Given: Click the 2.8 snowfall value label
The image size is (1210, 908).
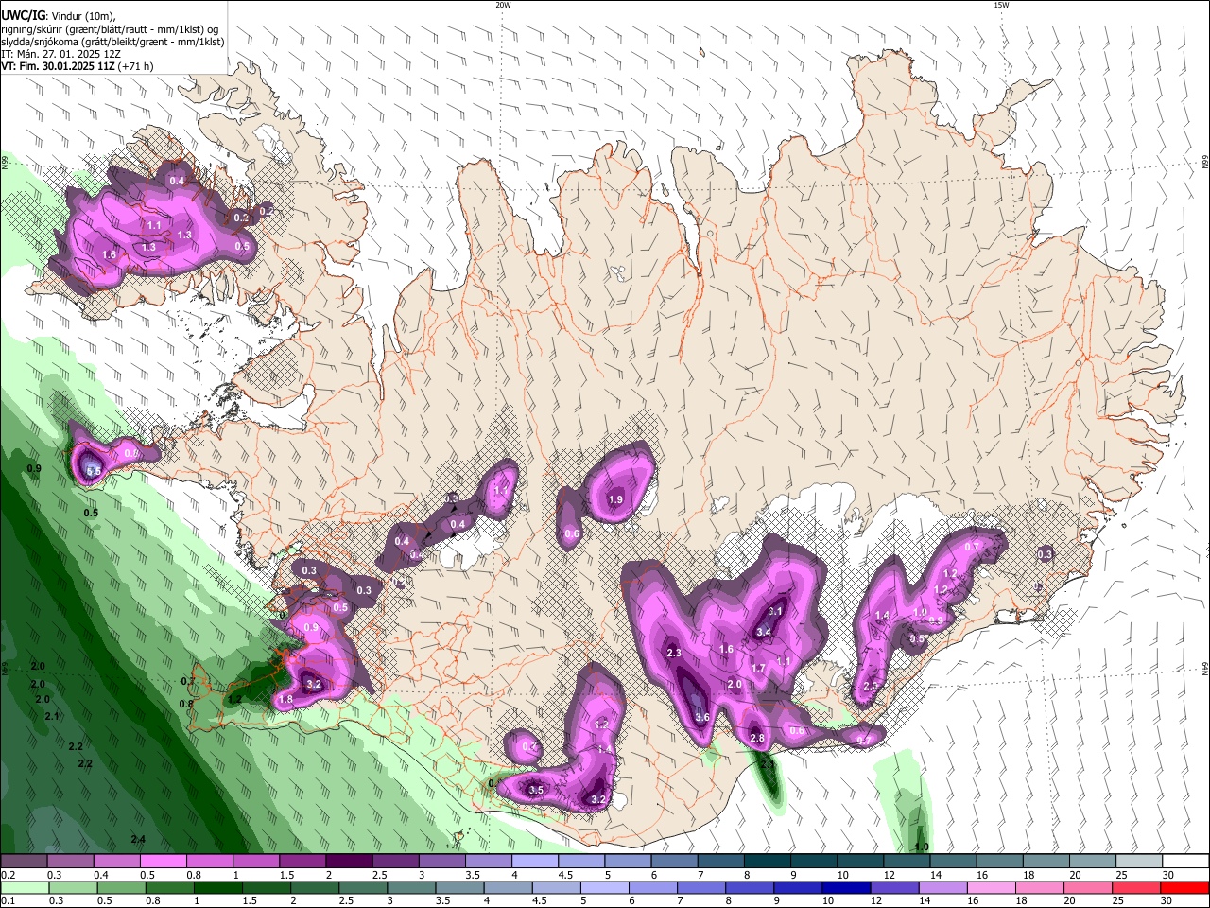Looking at the screenshot, I should pos(757,738).
